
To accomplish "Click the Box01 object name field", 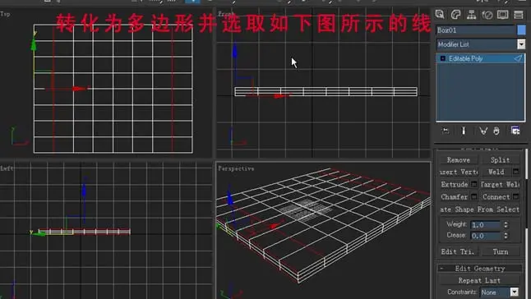I will tap(476, 30).
